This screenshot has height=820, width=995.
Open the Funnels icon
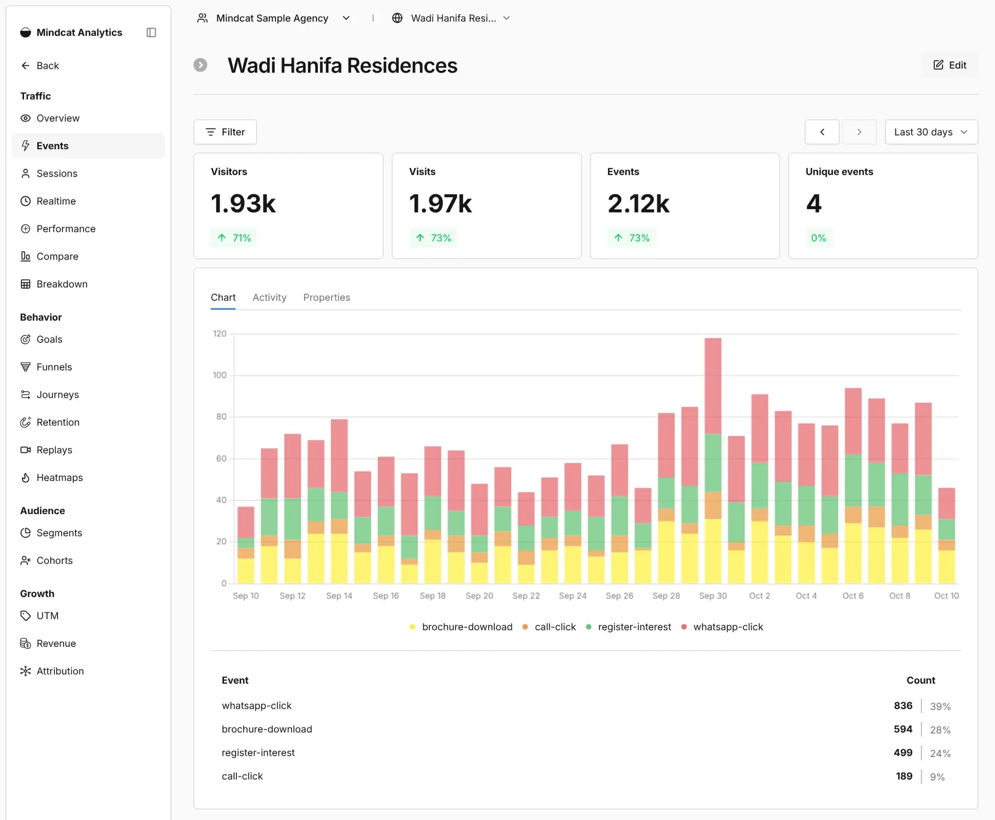(25, 367)
